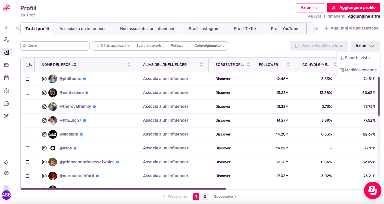Image resolution: width=384 pixels, height=204 pixels.
Task: Open the calendar sidebar icon
Action: tap(6, 78)
